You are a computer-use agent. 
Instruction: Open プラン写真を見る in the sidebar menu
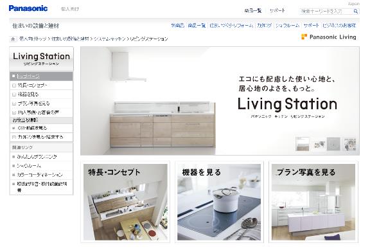coord(41,104)
